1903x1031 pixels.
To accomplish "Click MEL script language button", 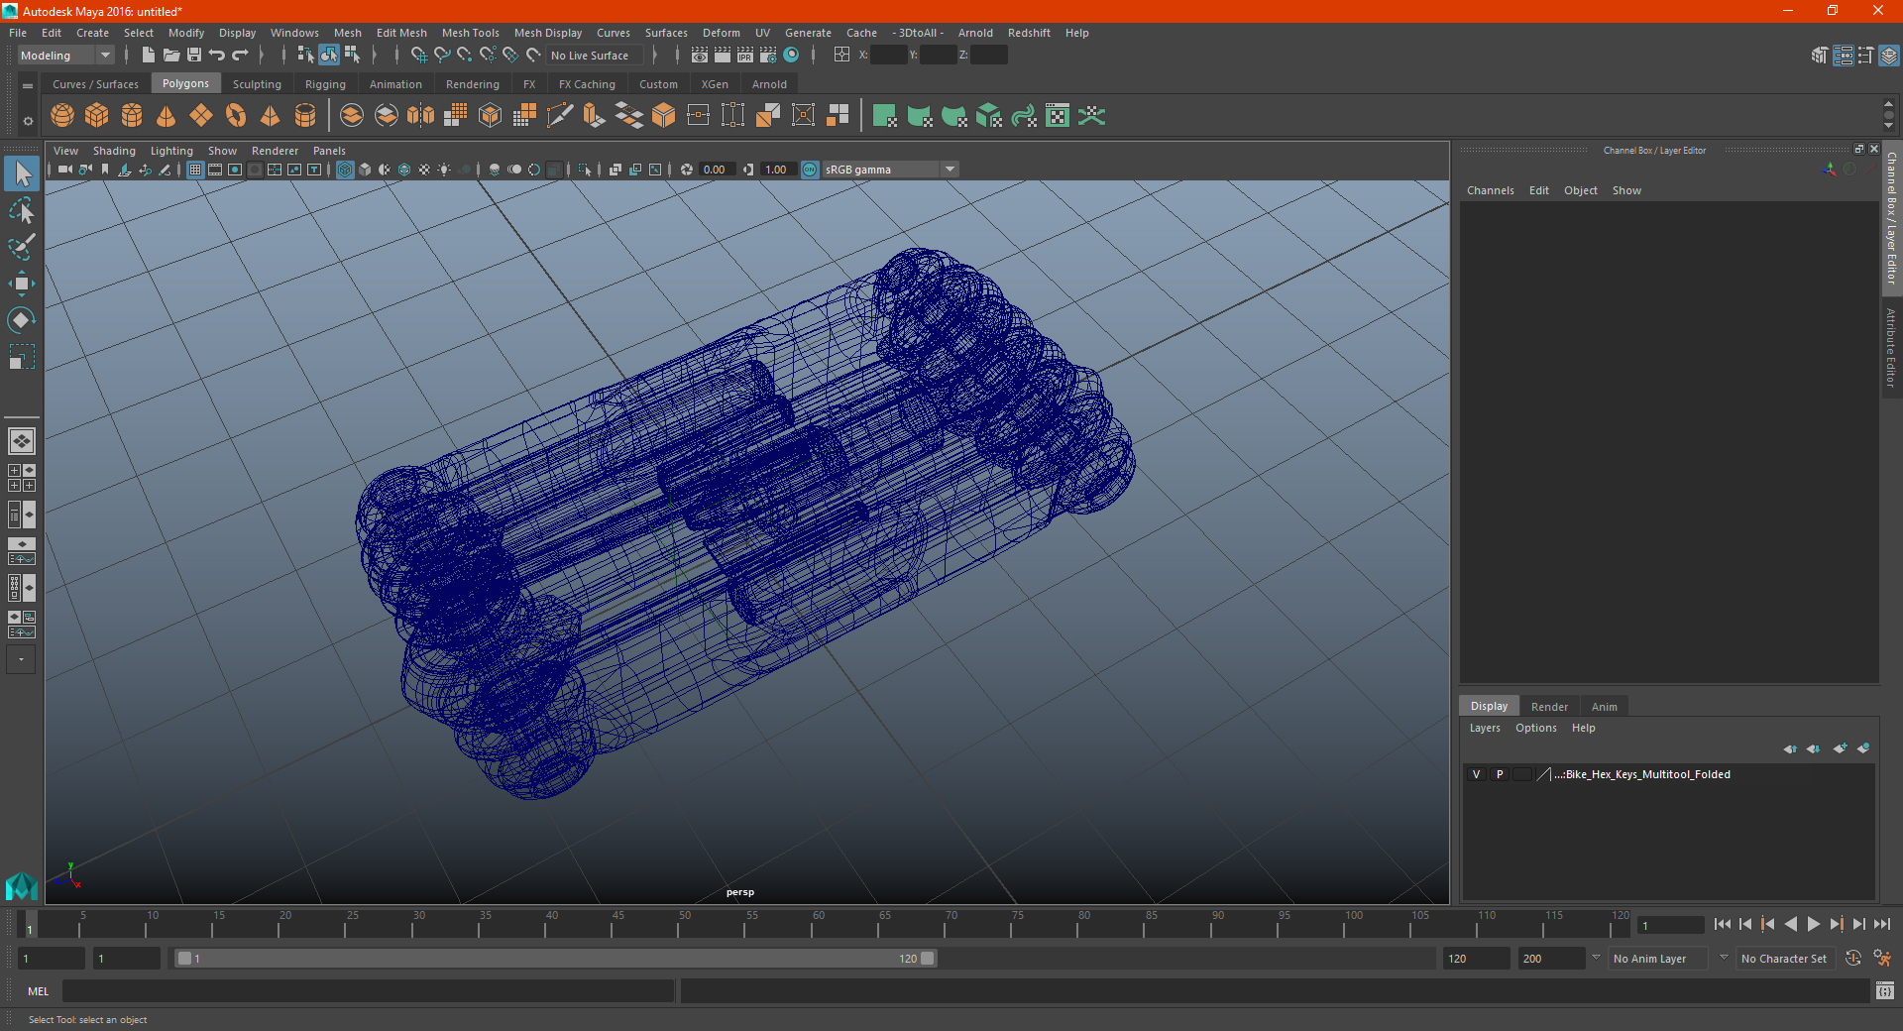I will 38,991.
